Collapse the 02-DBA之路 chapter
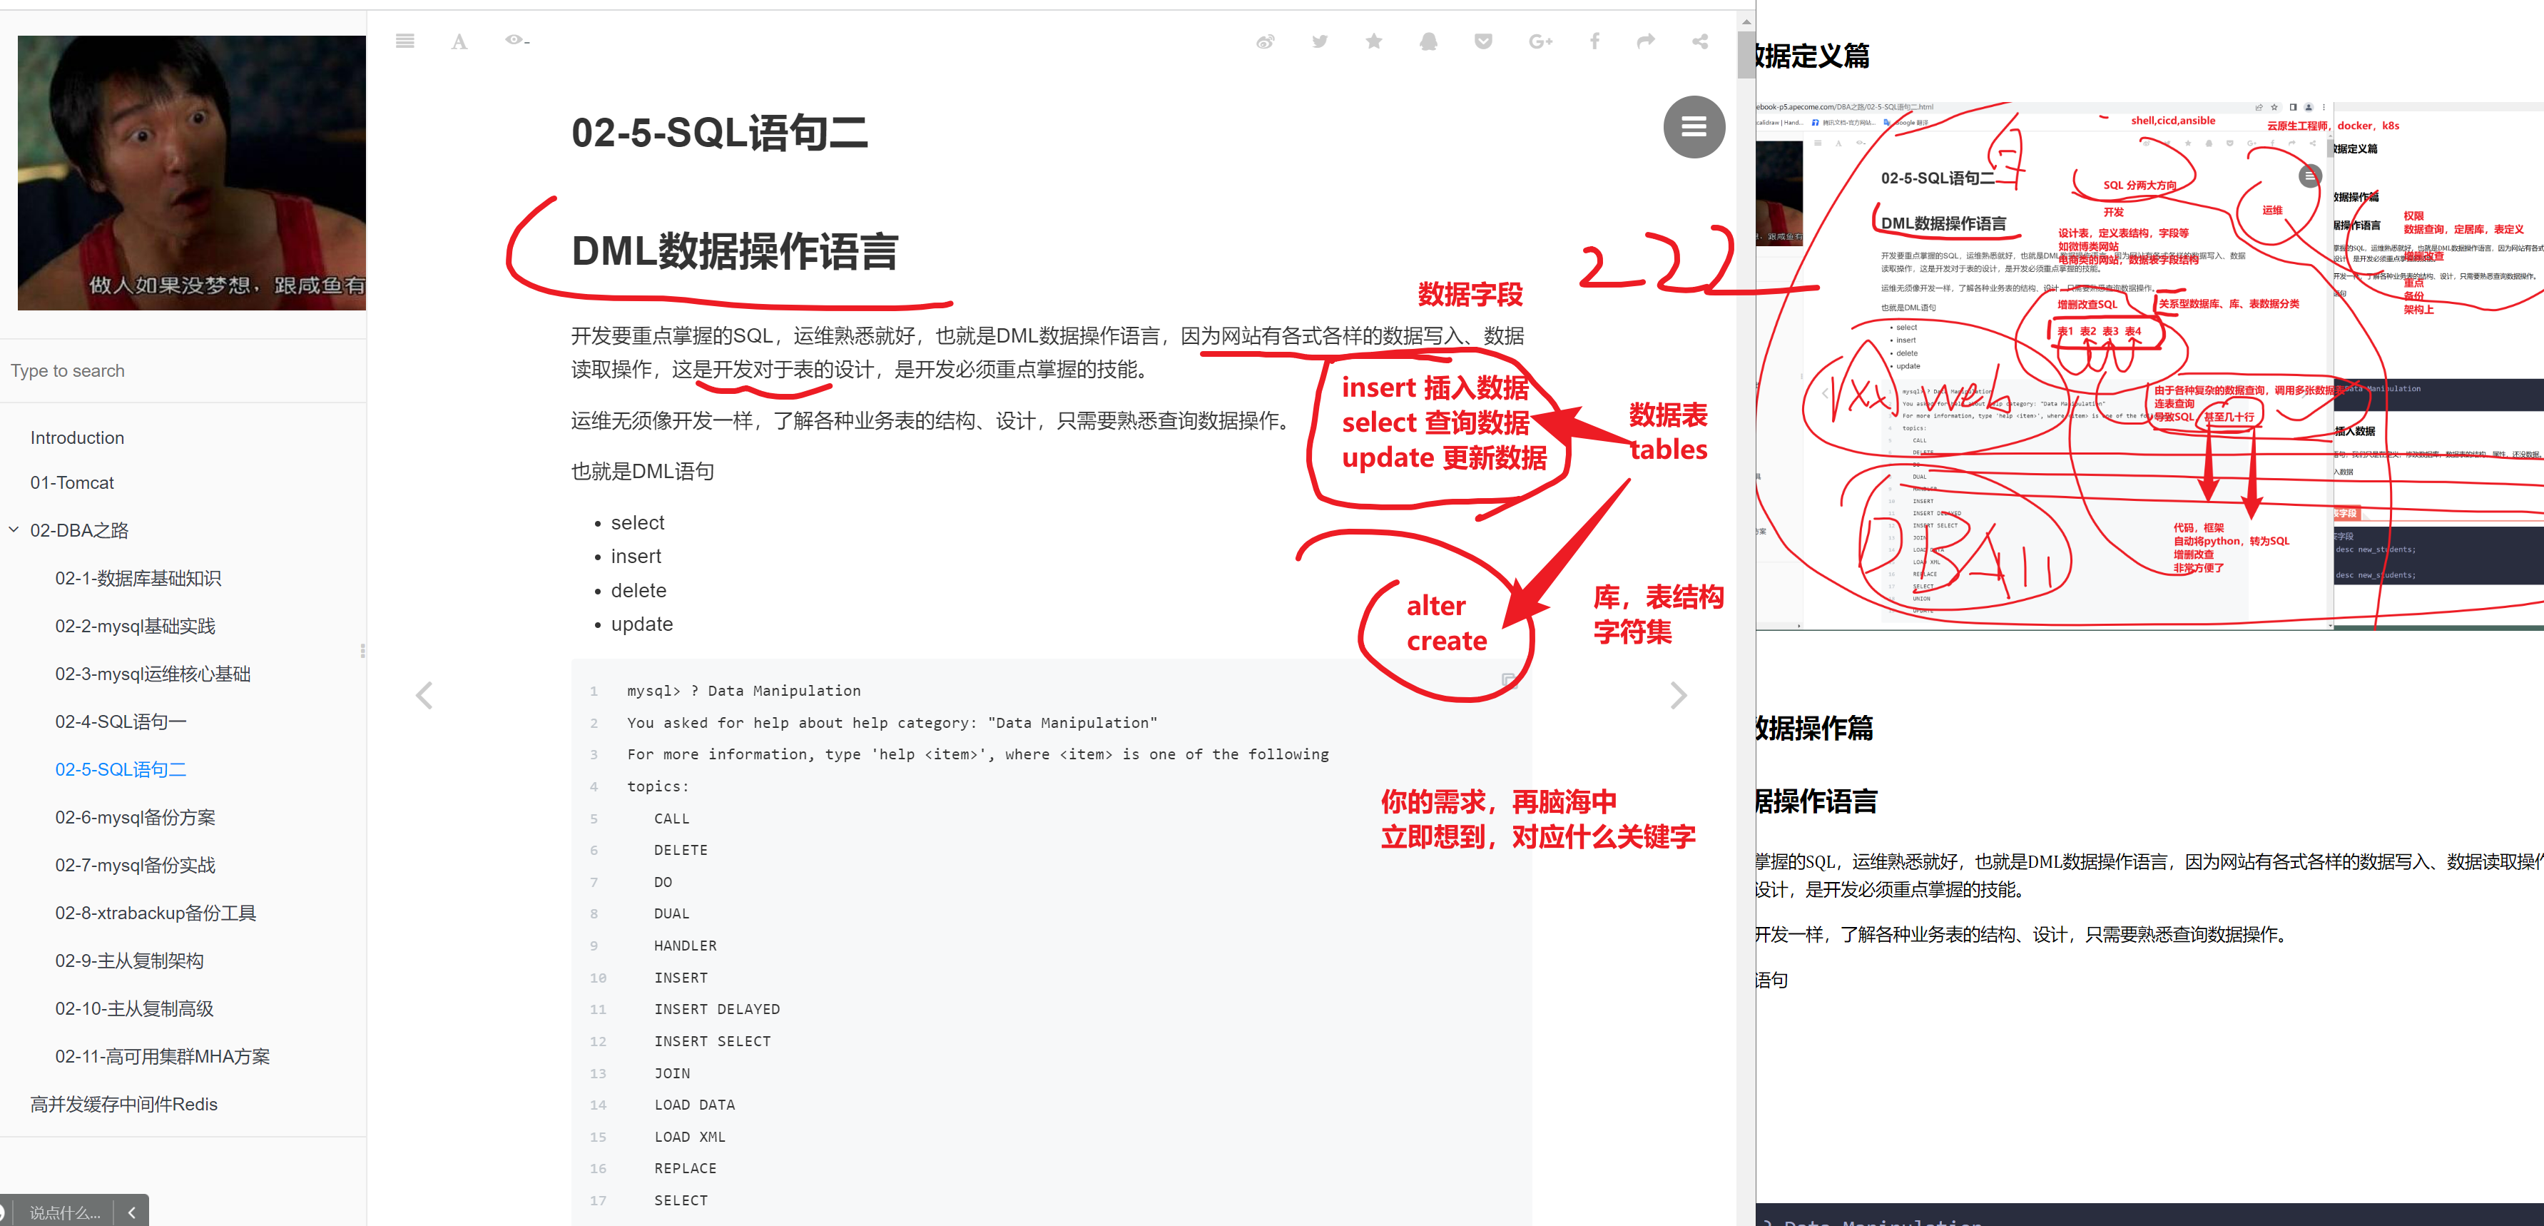 coord(14,530)
